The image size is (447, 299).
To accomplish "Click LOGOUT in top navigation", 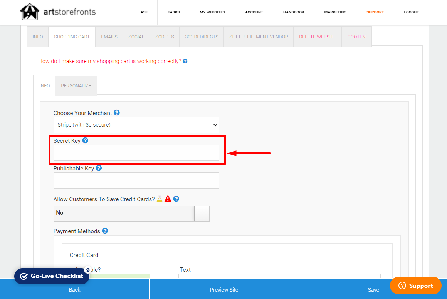I will [x=412, y=12].
